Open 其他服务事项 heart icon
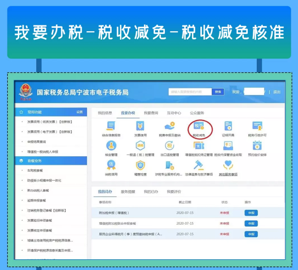This screenshot has height=270, width=298. (x=228, y=165)
